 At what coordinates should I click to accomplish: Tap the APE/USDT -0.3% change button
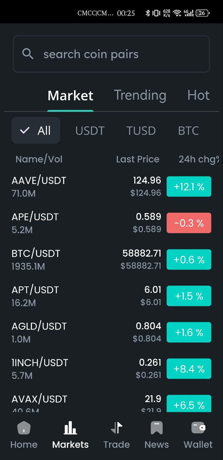tap(189, 223)
